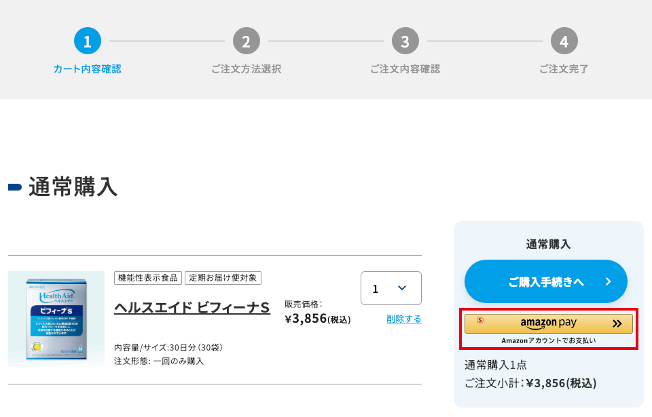Click the 販売価格: label

(303, 304)
